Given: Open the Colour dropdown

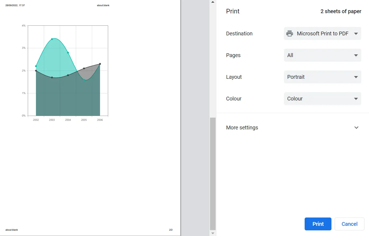Looking at the screenshot, I should (322, 99).
